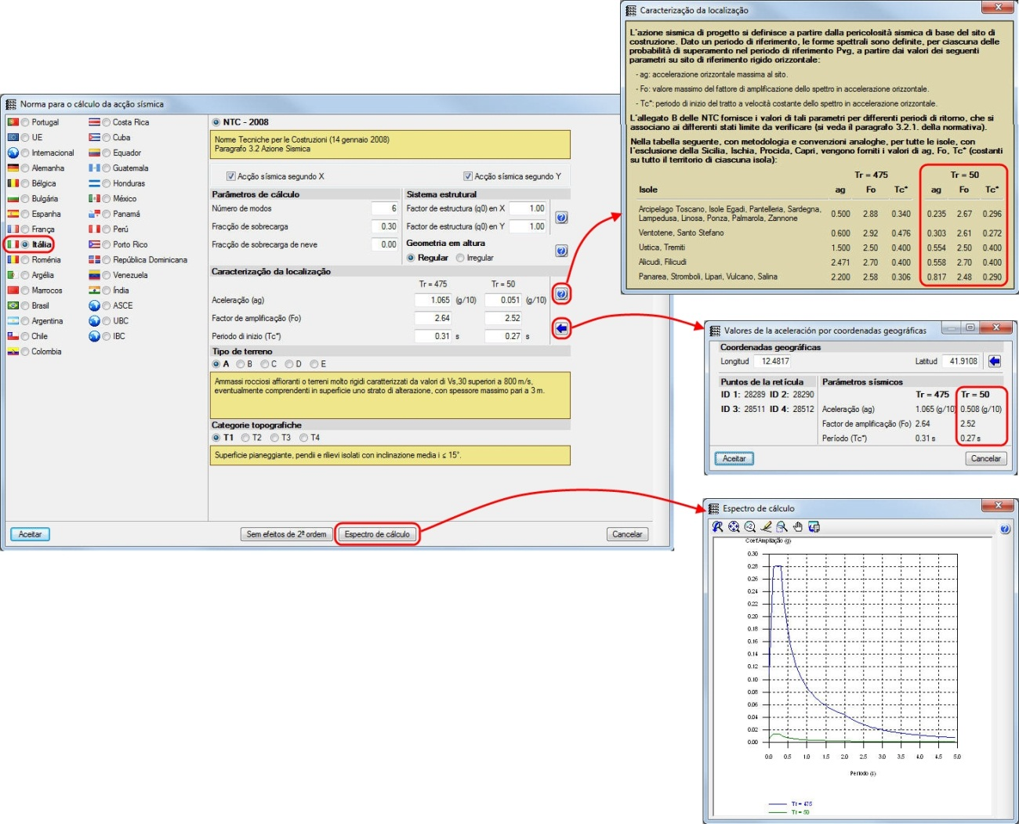Select the Internacional radio button
This screenshot has width=1019, height=824.
click(26, 153)
